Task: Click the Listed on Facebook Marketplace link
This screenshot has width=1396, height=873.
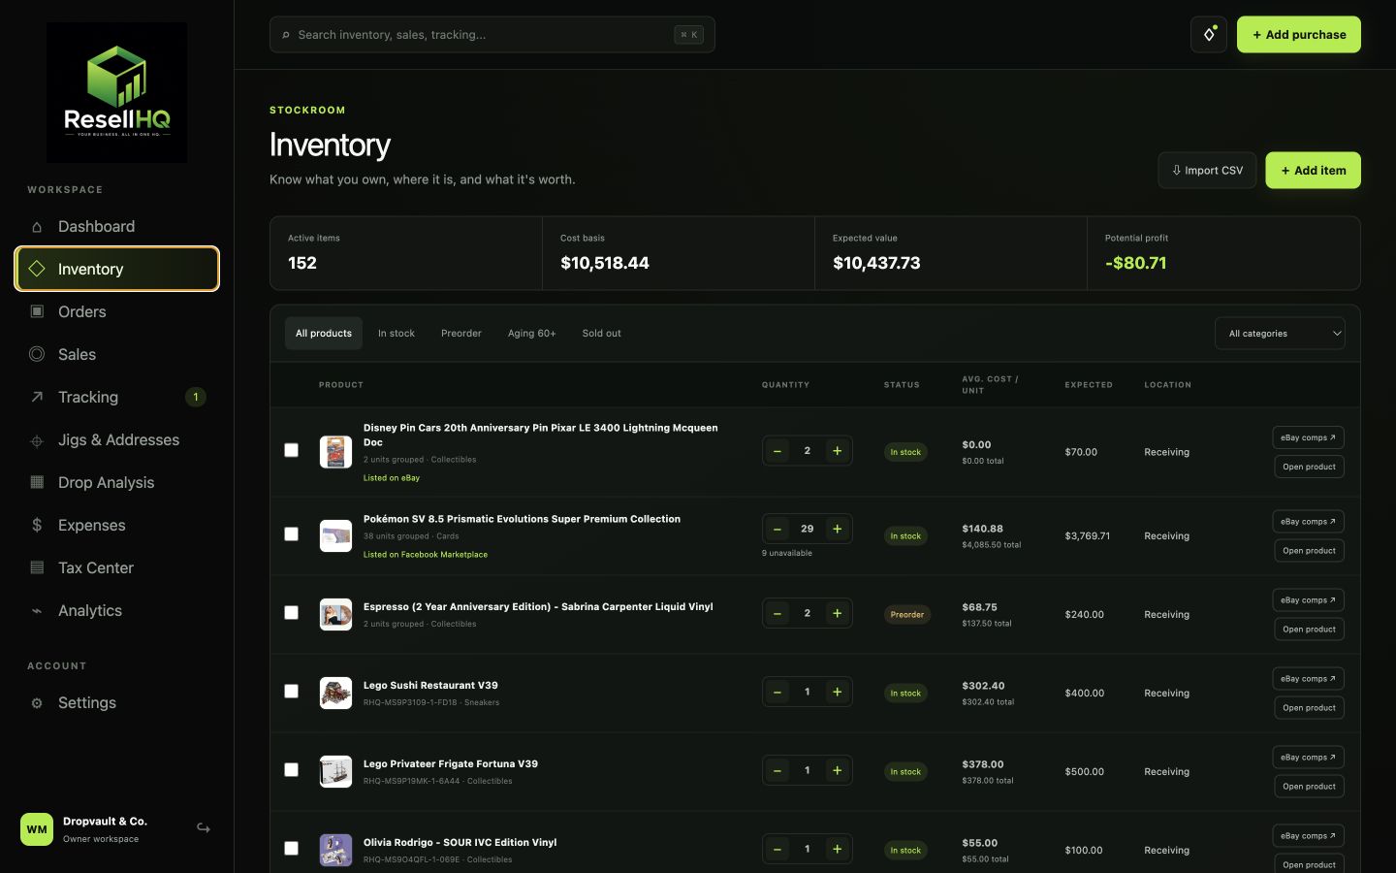Action: click(426, 555)
